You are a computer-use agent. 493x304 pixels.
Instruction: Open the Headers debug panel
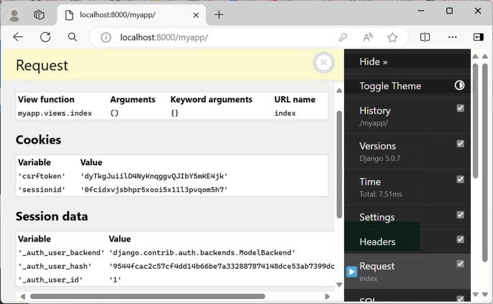point(377,241)
